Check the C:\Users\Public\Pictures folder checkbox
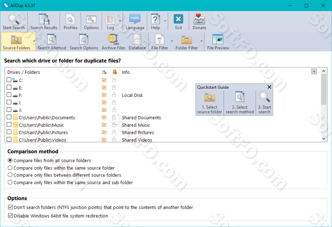The width and height of the screenshot is (332, 227). click(x=9, y=132)
